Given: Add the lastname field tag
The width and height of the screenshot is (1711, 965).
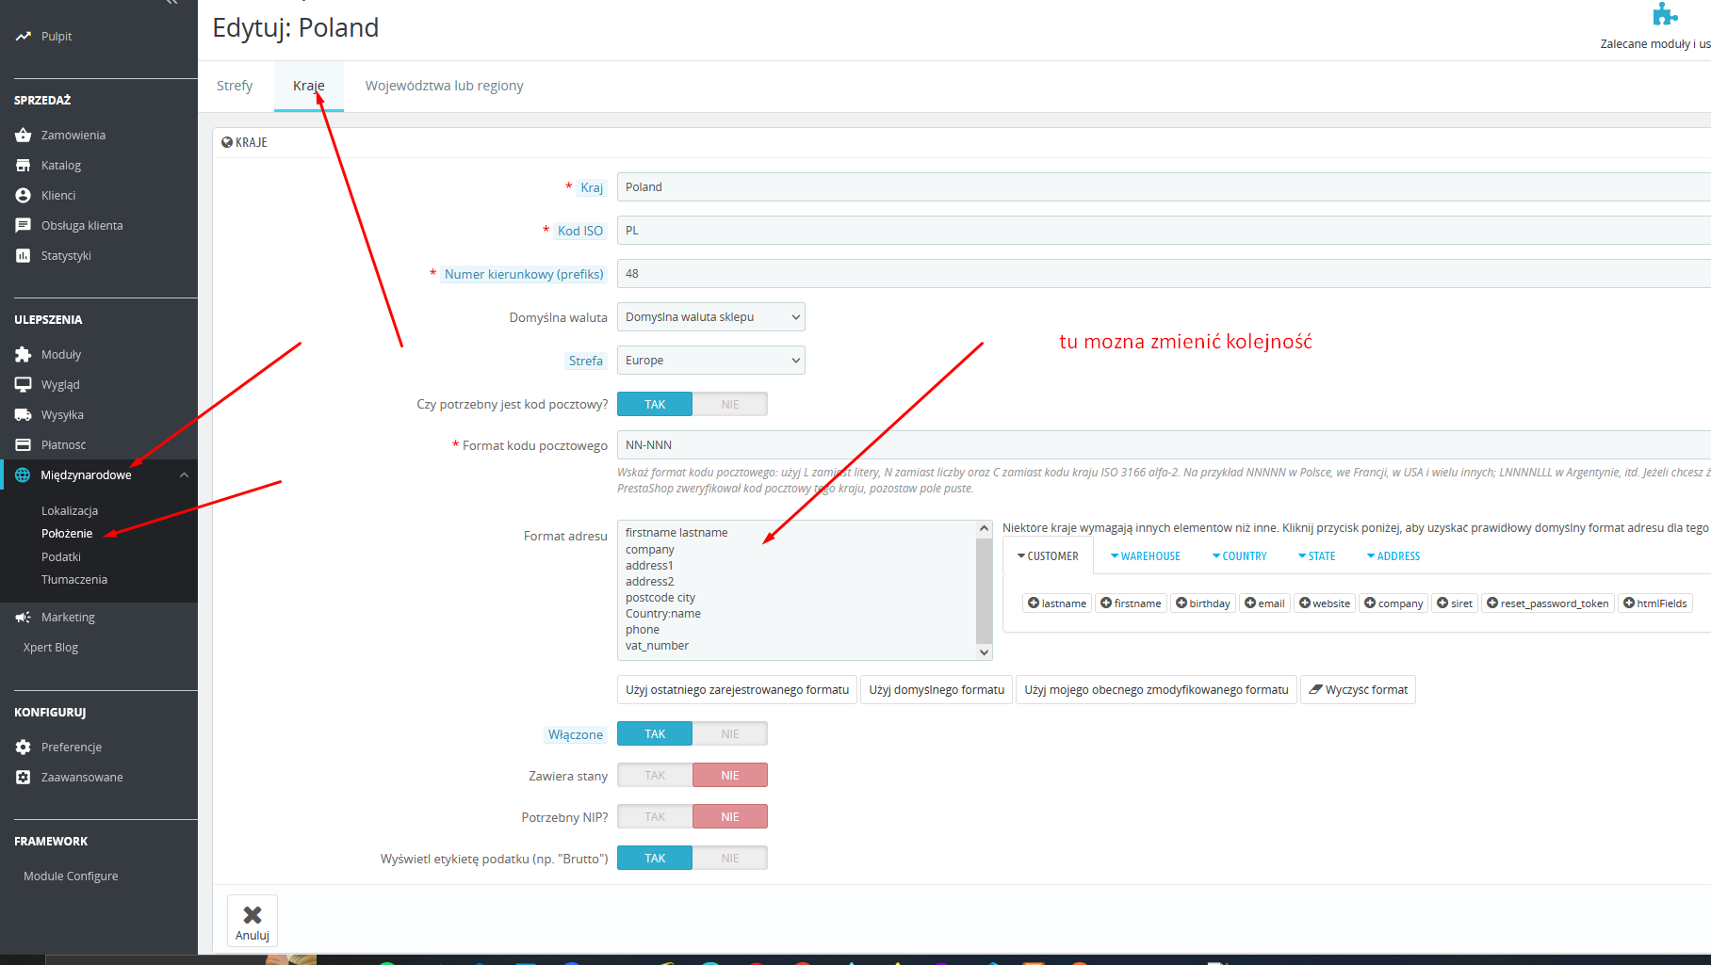Looking at the screenshot, I should (1057, 603).
